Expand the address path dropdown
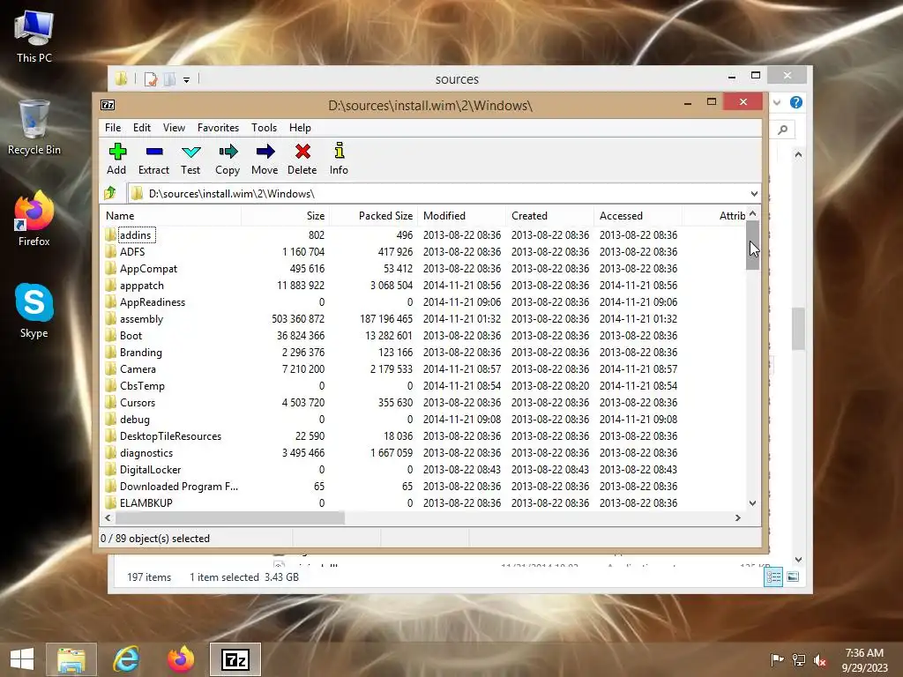The width and height of the screenshot is (903, 677). pyautogui.click(x=754, y=193)
